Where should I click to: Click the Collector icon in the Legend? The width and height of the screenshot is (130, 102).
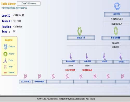click(x=5, y=46)
